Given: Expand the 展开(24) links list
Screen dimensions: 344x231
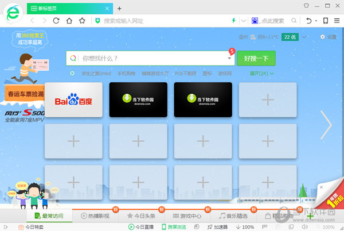Looking at the screenshot, I should pyautogui.click(x=261, y=74).
